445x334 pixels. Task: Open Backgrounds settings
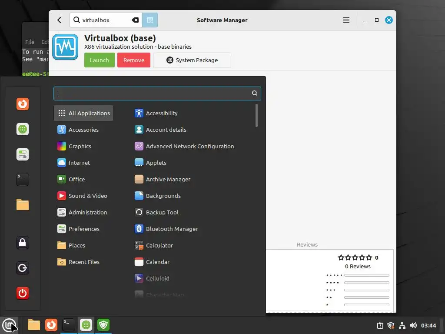(158, 196)
